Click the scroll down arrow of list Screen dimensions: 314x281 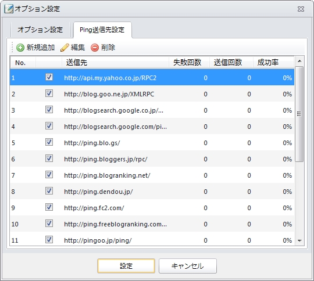click(x=299, y=240)
